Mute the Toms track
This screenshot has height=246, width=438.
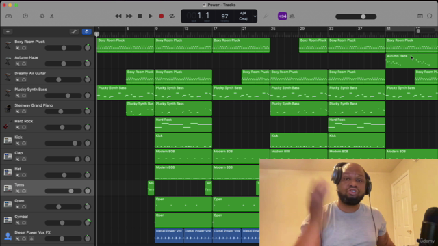[18, 191]
